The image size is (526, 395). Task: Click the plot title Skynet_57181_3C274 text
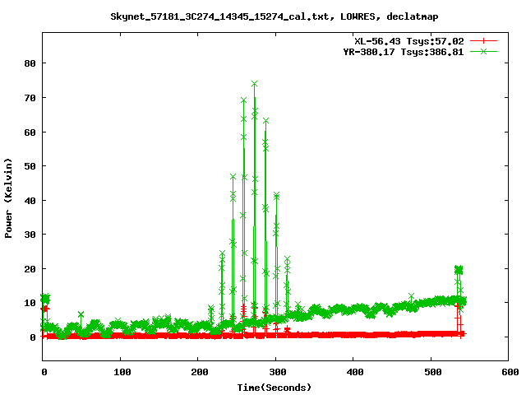coord(274,16)
